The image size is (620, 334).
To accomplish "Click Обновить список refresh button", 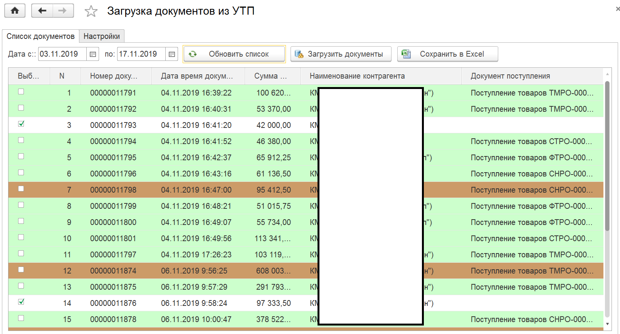I will pos(234,54).
